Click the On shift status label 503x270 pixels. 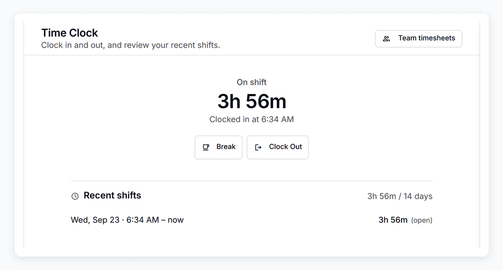(x=251, y=82)
